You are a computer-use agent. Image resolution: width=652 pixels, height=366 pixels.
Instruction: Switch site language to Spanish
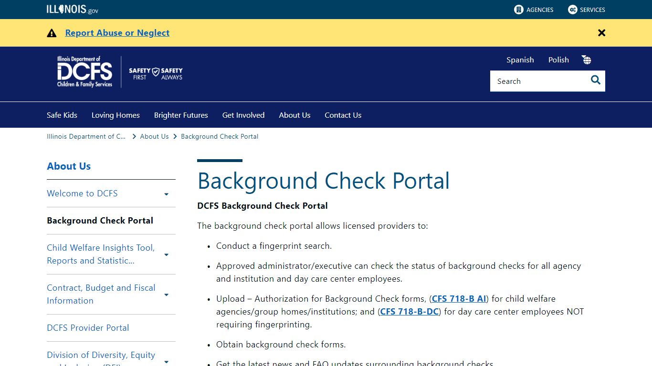(x=520, y=60)
